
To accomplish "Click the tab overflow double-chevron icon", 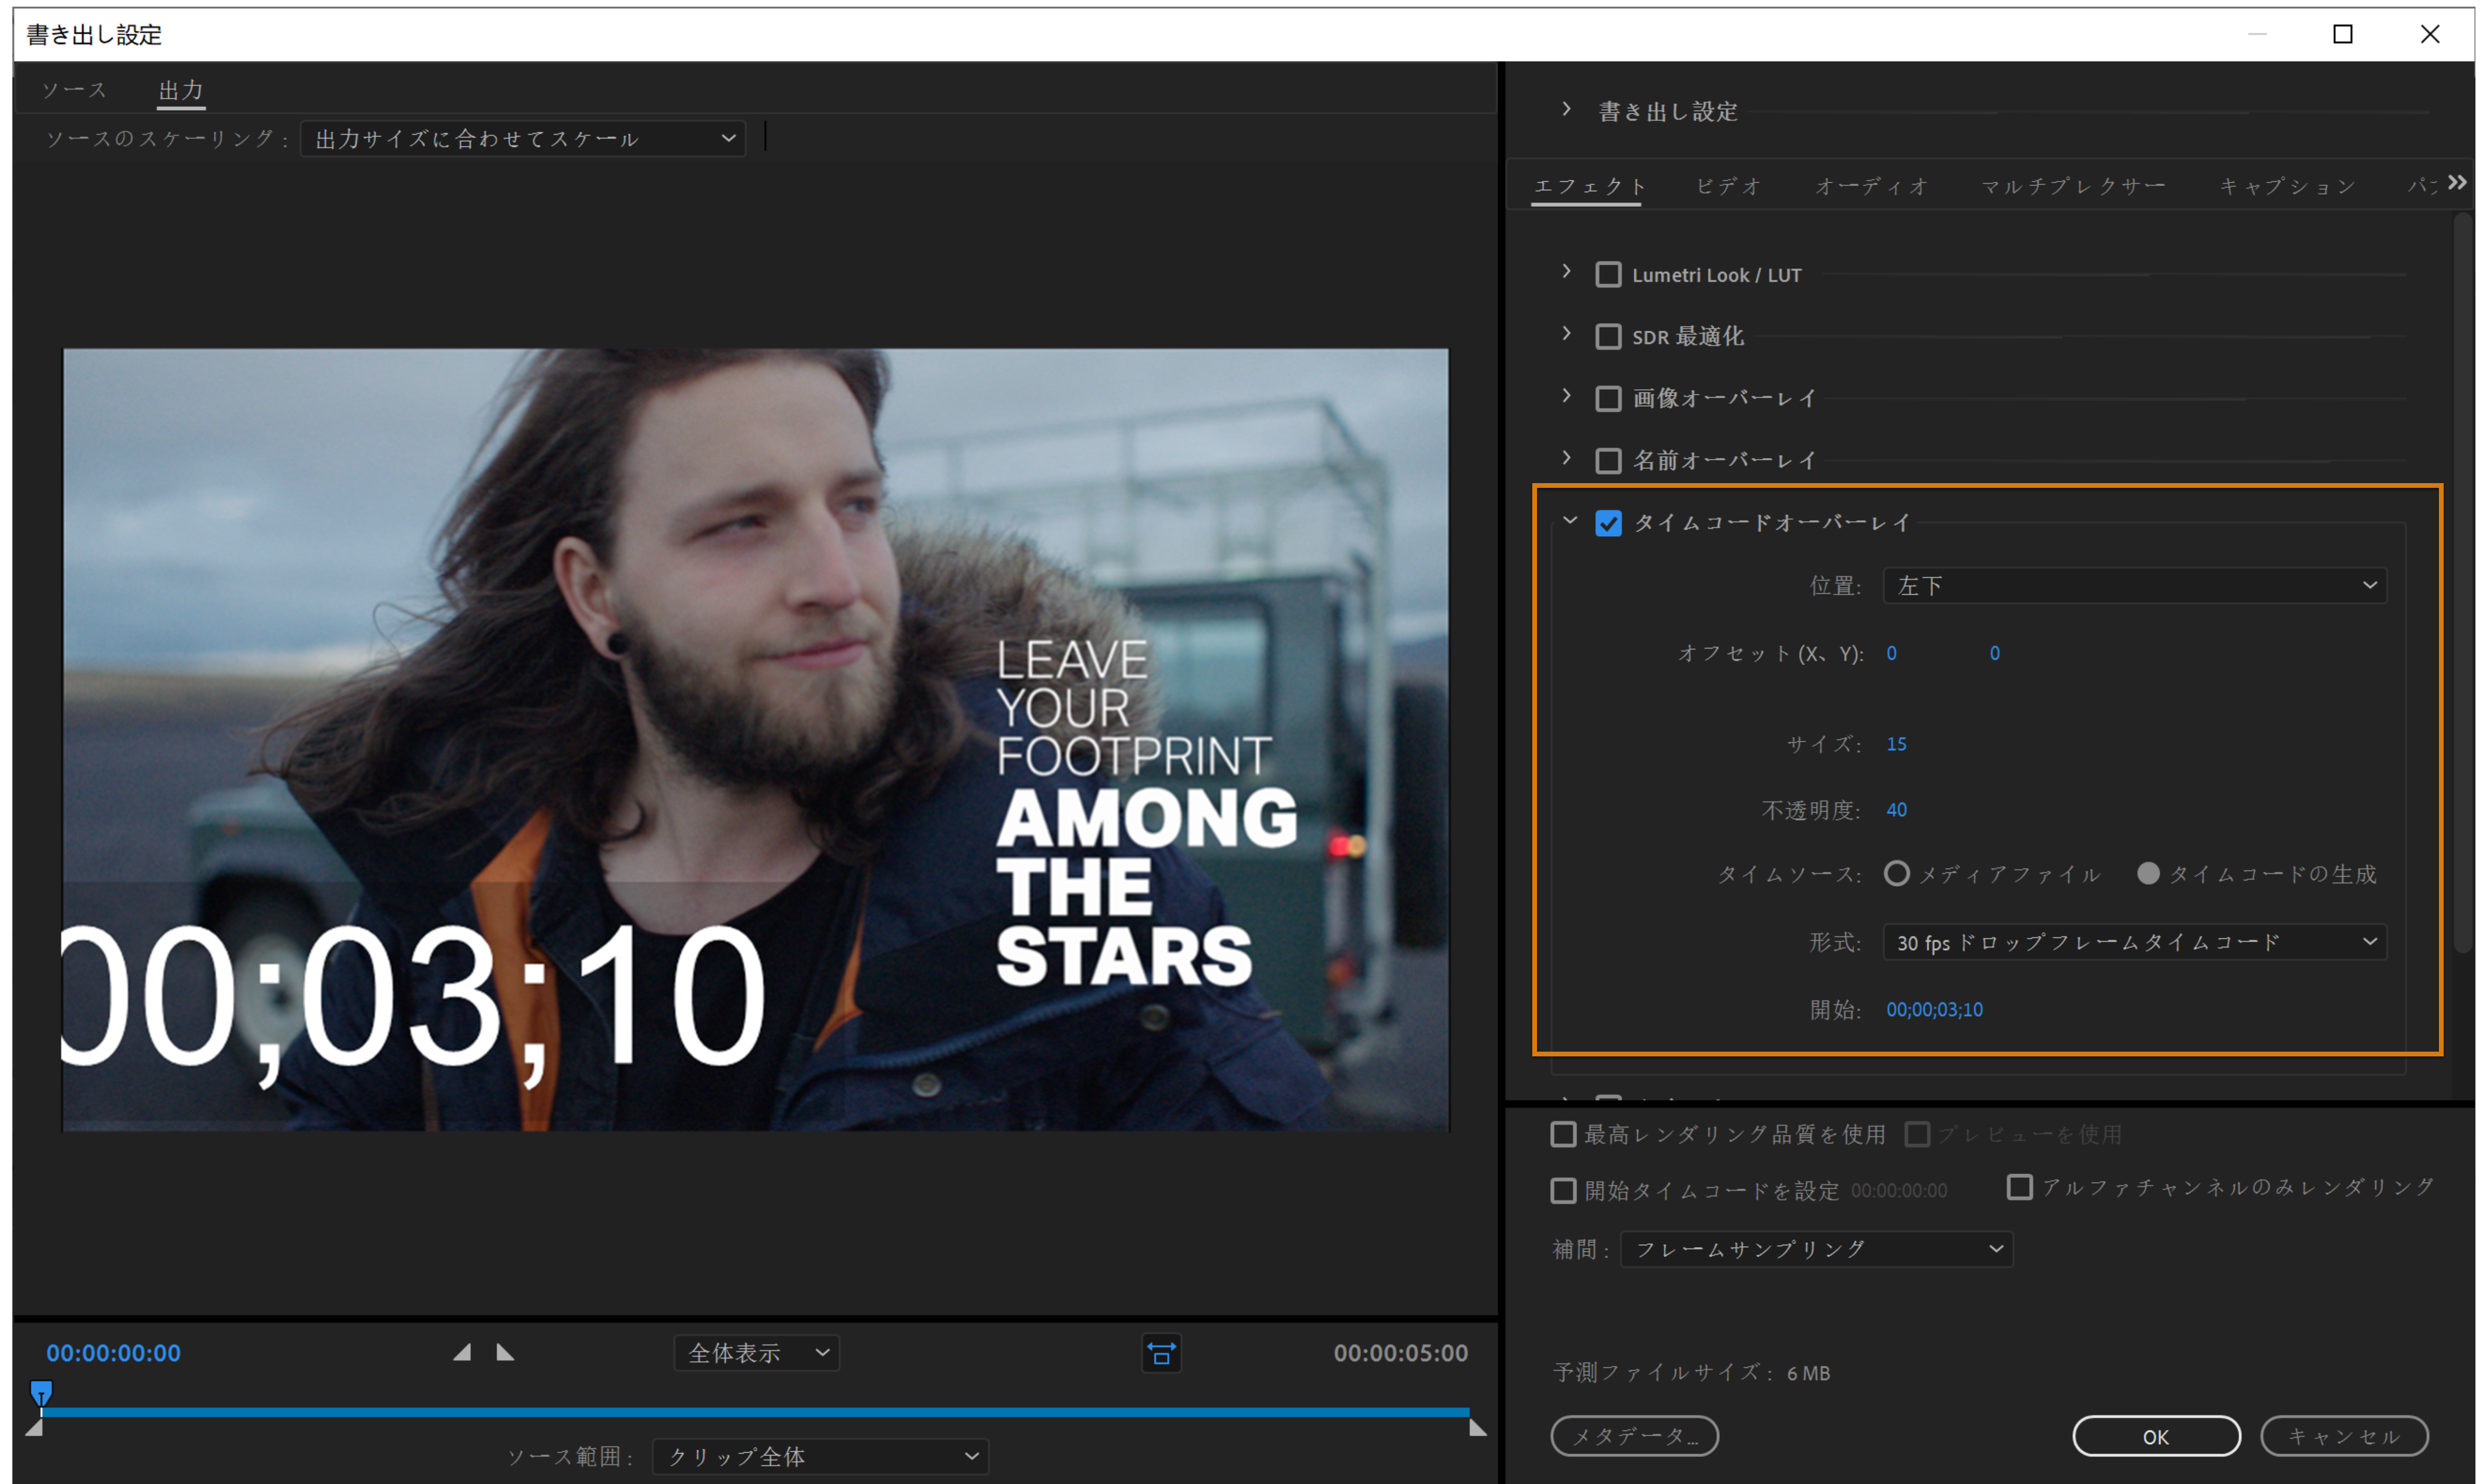I will pyautogui.click(x=2457, y=183).
